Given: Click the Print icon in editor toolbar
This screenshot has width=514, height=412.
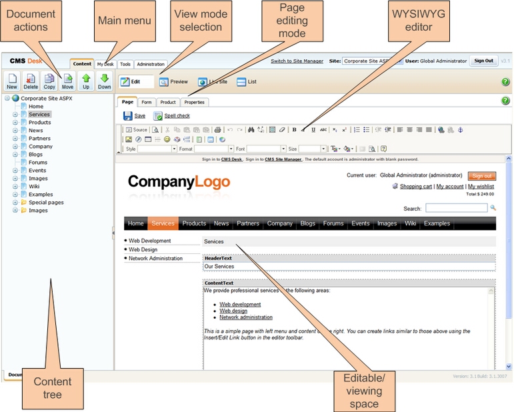Looking at the screenshot, I should pyautogui.click(x=217, y=130).
